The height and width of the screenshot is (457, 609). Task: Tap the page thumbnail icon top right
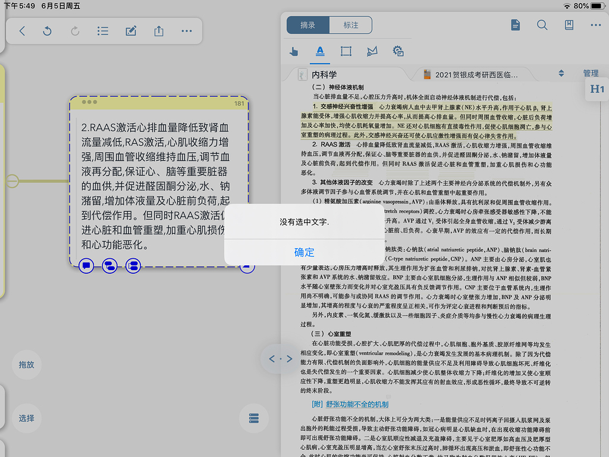tap(515, 25)
